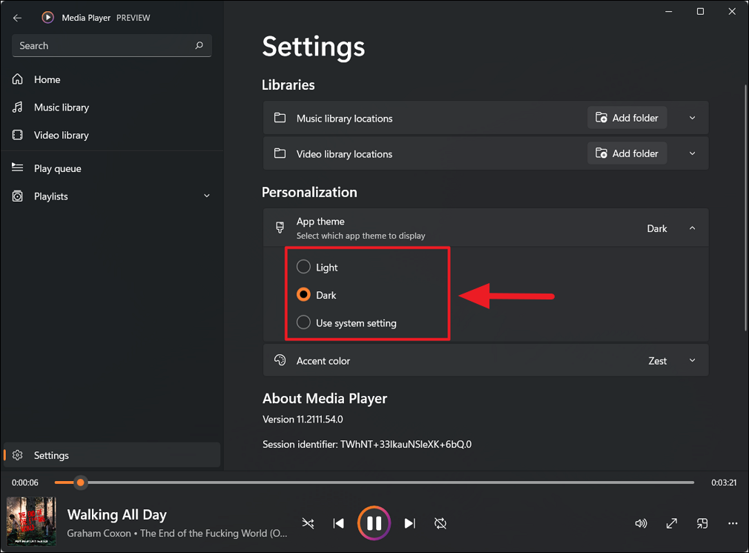Expand Video library locations chevron

pyautogui.click(x=692, y=153)
